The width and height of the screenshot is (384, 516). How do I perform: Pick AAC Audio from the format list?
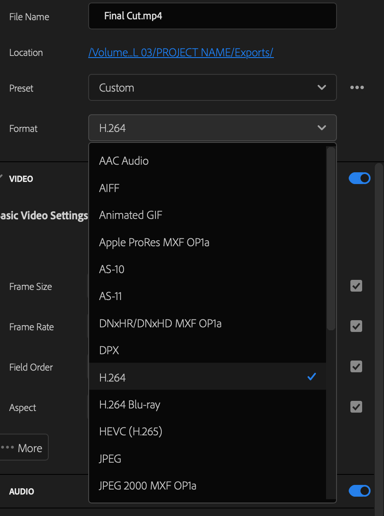tap(124, 161)
